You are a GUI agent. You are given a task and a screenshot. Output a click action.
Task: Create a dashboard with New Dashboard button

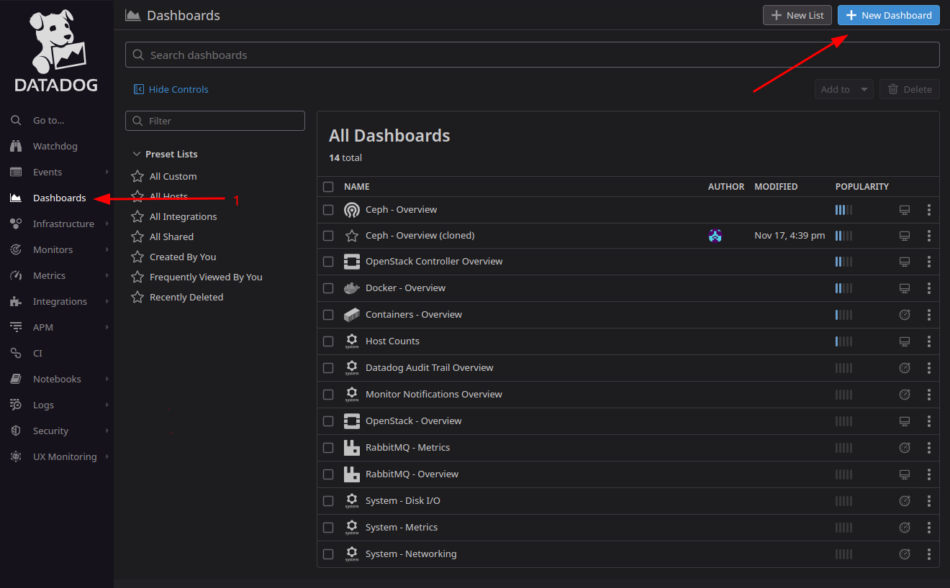click(x=888, y=15)
